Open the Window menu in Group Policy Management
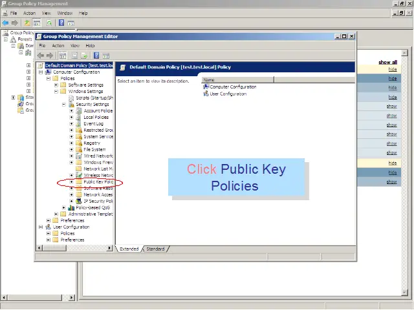 click(x=65, y=13)
